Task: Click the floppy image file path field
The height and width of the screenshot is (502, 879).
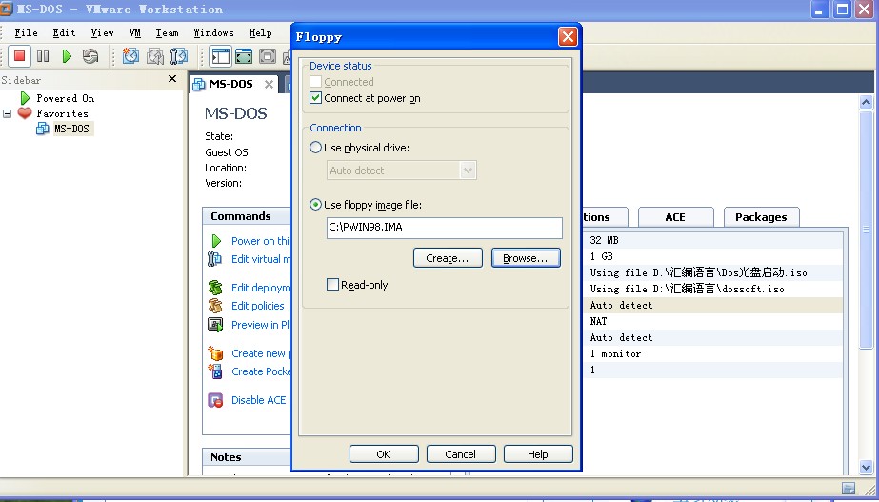Action: 444,228
